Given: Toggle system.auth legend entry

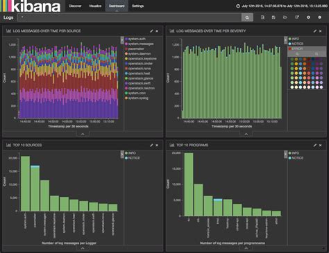Looking at the screenshot, I should 135,39.
